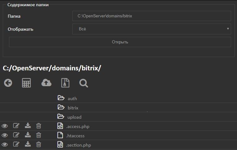This screenshot has height=150, width=237.
Task: Click the Открыть button
Action: pos(120,42)
